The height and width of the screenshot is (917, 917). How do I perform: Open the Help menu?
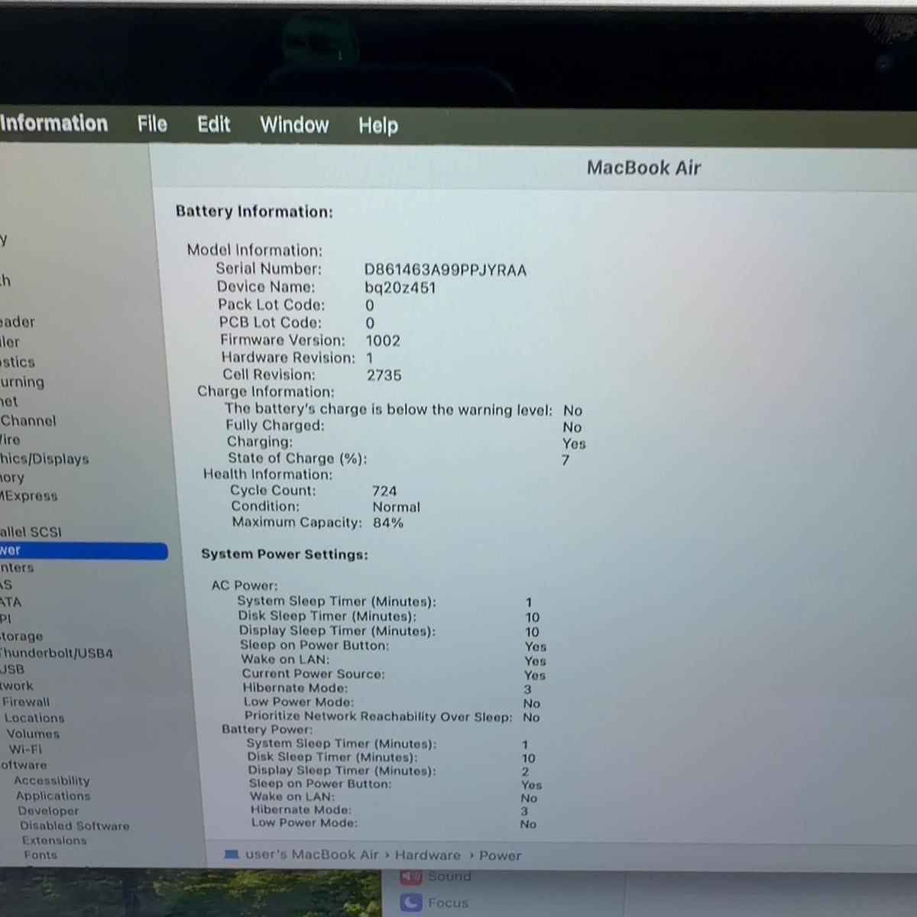coord(378,126)
